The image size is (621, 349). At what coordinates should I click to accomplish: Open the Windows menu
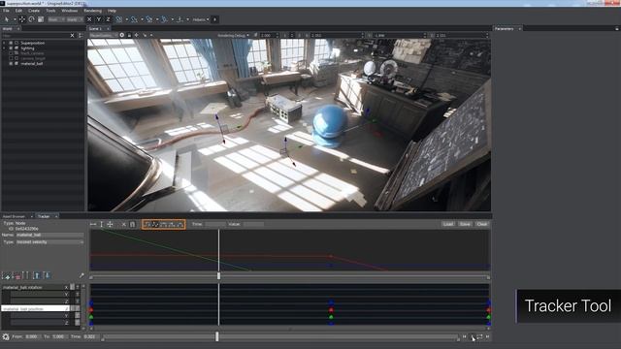tap(69, 11)
